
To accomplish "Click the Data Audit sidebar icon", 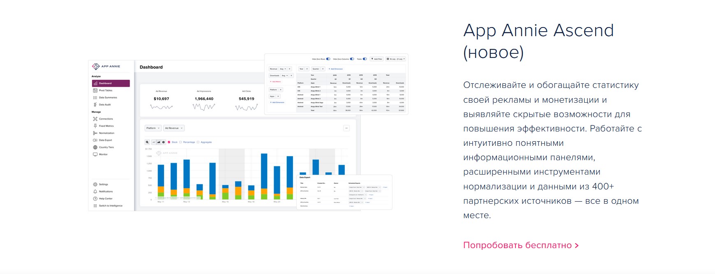I will pos(95,105).
